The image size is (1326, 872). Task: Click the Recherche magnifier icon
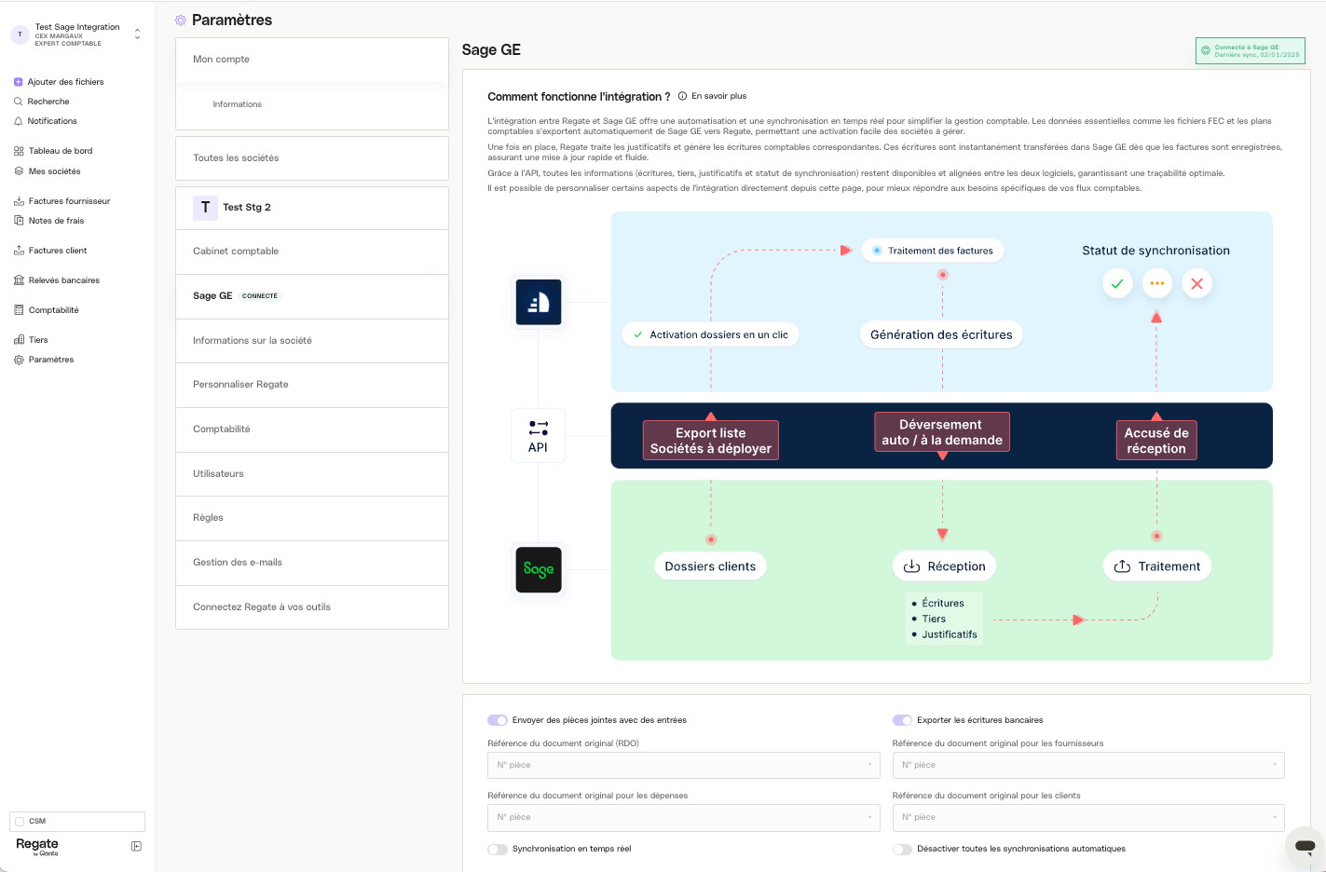pos(18,102)
